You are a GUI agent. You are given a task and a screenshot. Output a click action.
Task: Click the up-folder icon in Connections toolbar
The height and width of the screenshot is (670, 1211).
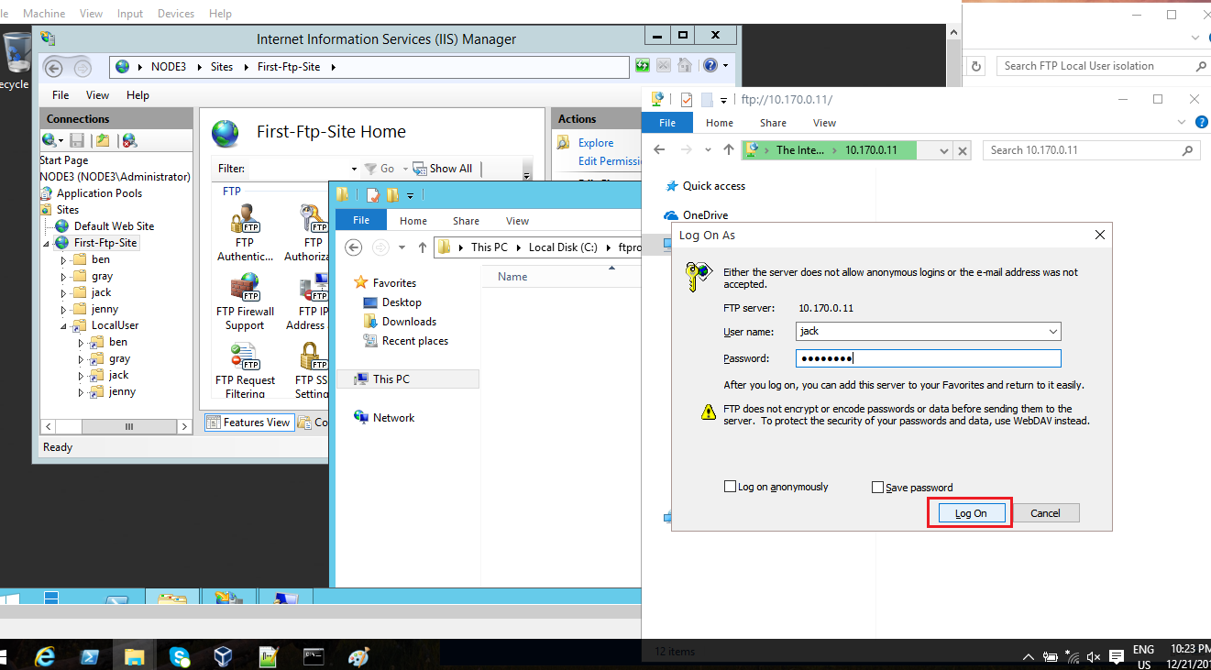click(103, 140)
